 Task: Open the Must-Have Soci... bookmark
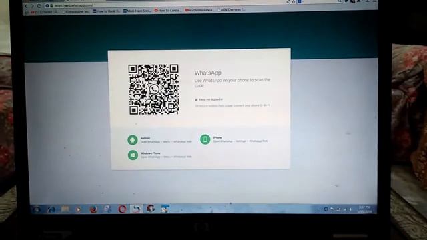pyautogui.click(x=137, y=11)
